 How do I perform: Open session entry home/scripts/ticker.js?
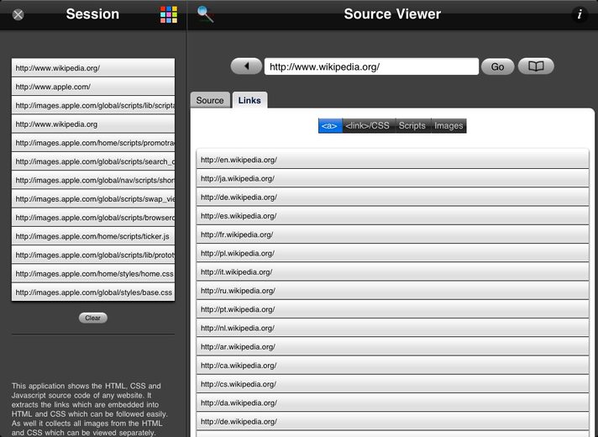point(93,236)
